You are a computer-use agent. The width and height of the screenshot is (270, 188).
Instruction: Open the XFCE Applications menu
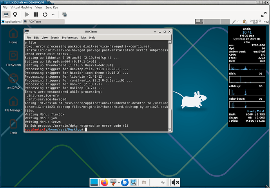tap(11, 22)
